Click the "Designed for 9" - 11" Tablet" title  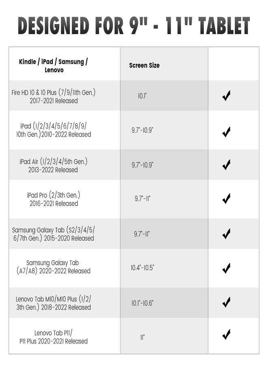(x=134, y=26)
